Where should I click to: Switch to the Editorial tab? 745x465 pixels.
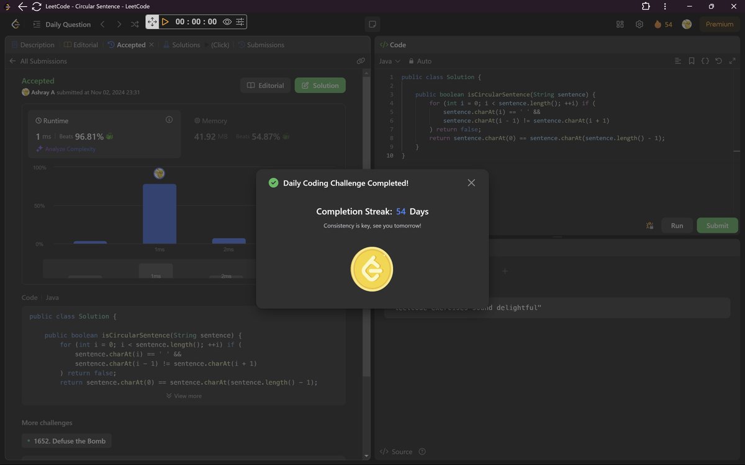coord(81,45)
